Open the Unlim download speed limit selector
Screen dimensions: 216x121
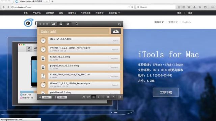47,97
